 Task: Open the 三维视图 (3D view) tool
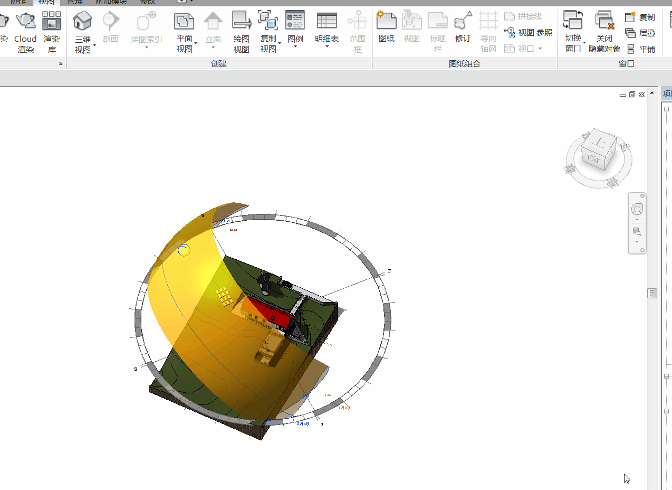(83, 33)
